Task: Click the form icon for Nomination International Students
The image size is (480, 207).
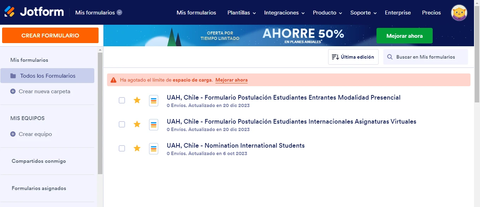Action: (154, 149)
